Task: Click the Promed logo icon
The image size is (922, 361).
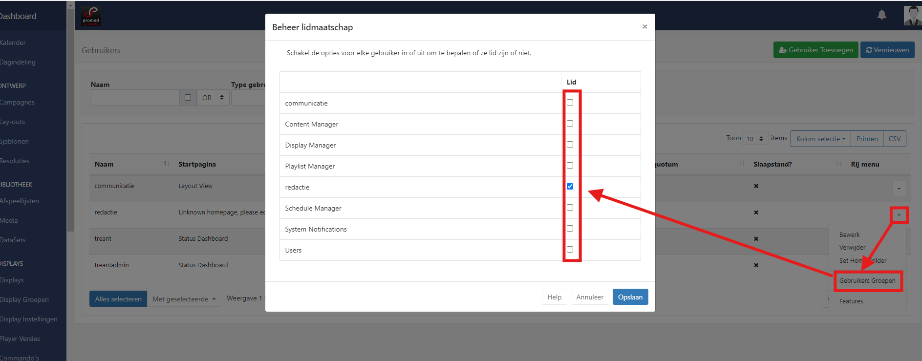Action: [91, 16]
